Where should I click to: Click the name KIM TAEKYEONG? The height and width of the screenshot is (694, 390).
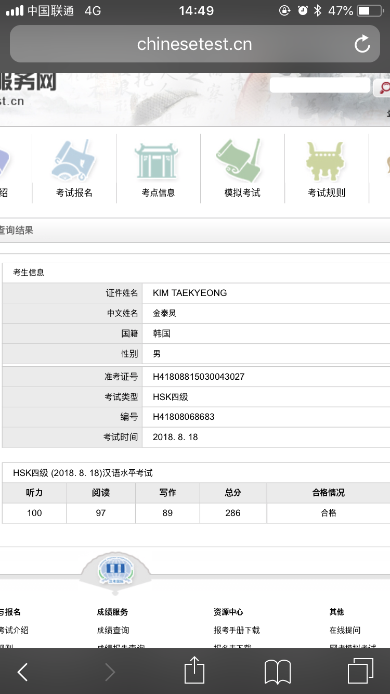pyautogui.click(x=190, y=293)
